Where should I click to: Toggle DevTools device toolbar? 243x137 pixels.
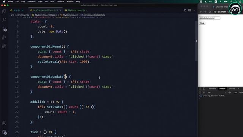[x=204, y=89]
